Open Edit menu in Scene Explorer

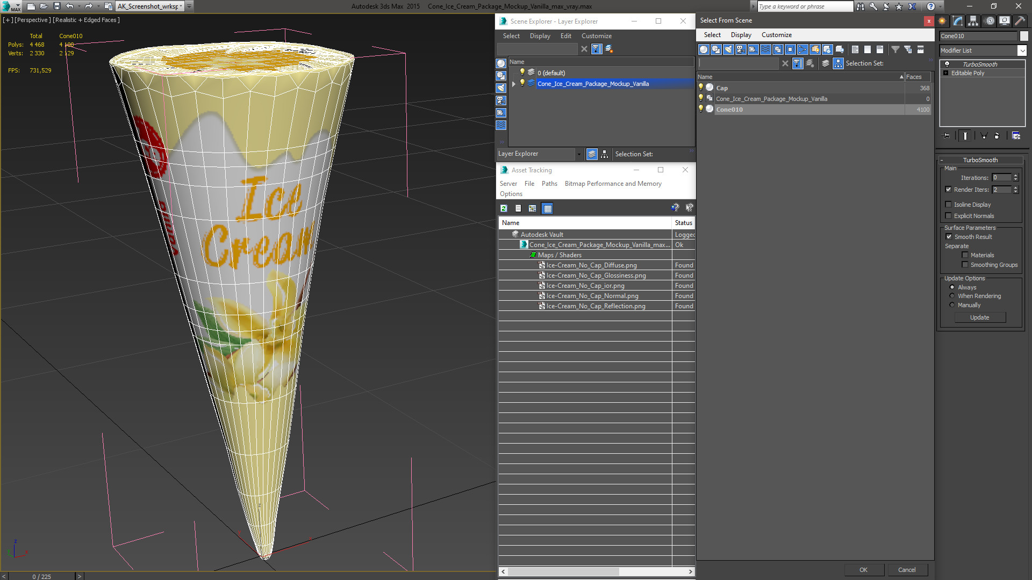click(565, 36)
